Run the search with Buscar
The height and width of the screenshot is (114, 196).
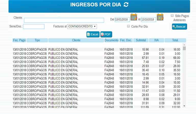pos(179,27)
